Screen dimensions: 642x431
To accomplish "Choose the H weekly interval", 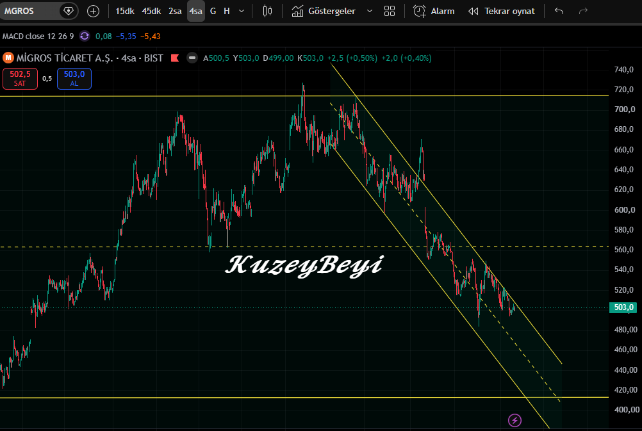I will [x=226, y=11].
